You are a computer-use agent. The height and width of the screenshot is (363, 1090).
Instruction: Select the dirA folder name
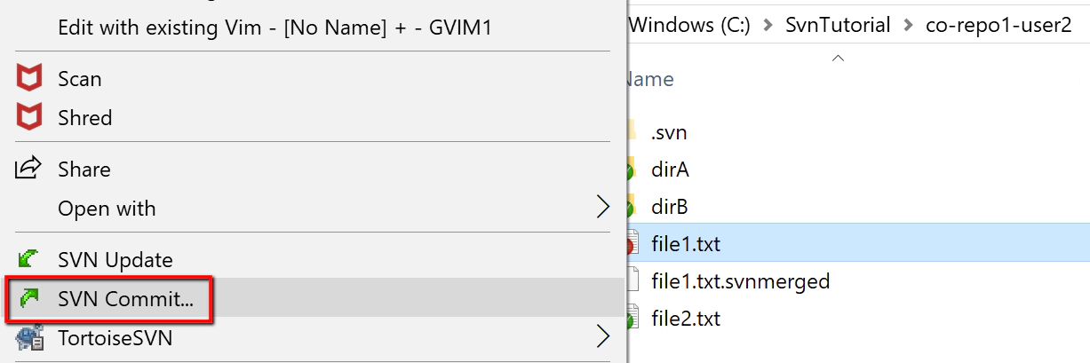point(670,170)
